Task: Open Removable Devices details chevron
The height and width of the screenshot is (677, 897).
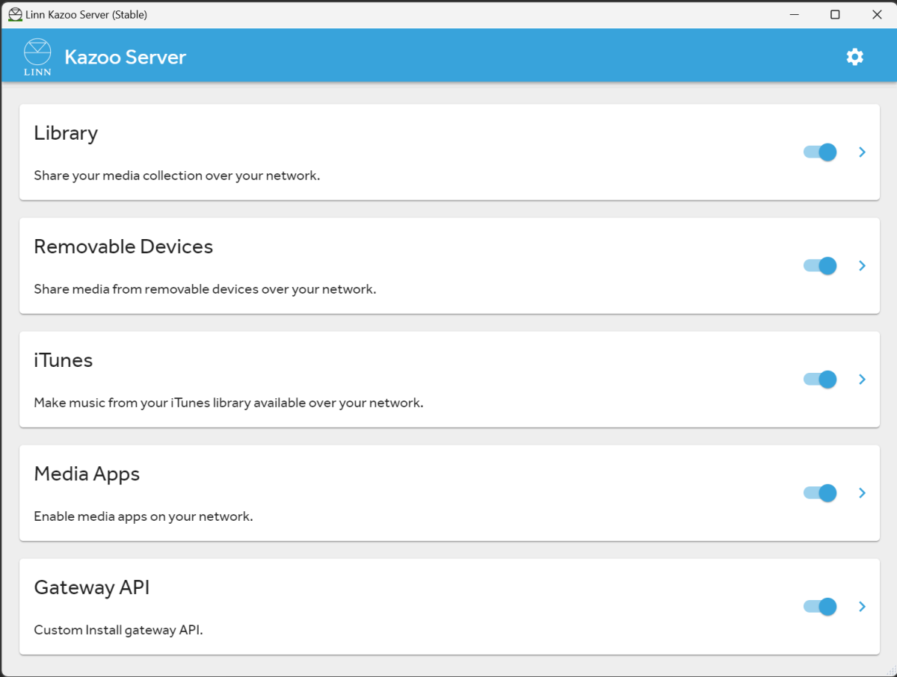Action: pos(862,266)
